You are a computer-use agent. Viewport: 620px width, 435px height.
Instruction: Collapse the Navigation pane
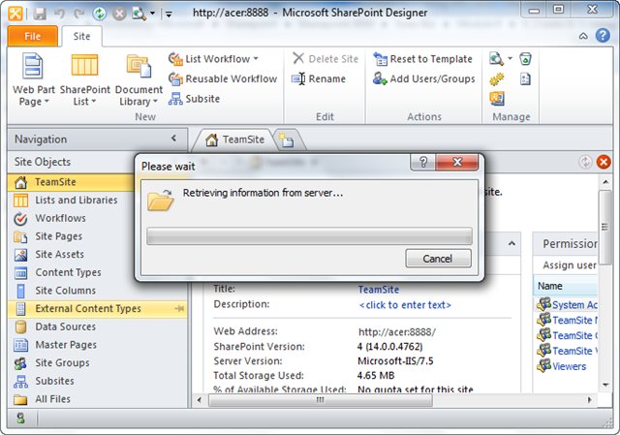point(173,139)
